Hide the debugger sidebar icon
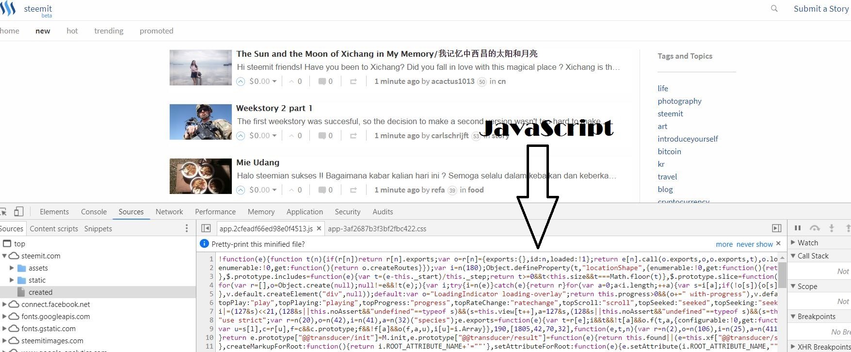 pos(777,228)
